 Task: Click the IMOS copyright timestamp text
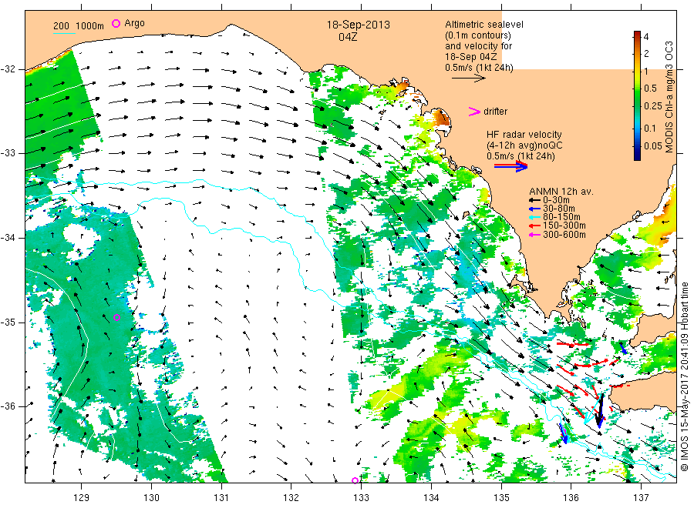coord(684,377)
